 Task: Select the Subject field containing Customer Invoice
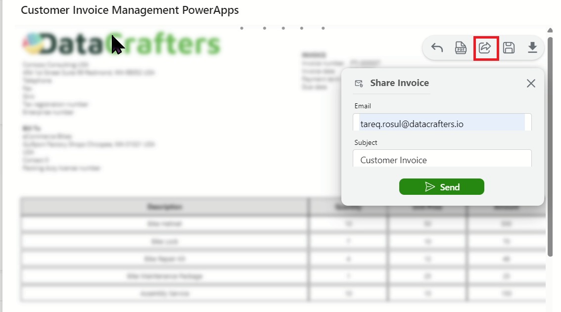(x=442, y=160)
